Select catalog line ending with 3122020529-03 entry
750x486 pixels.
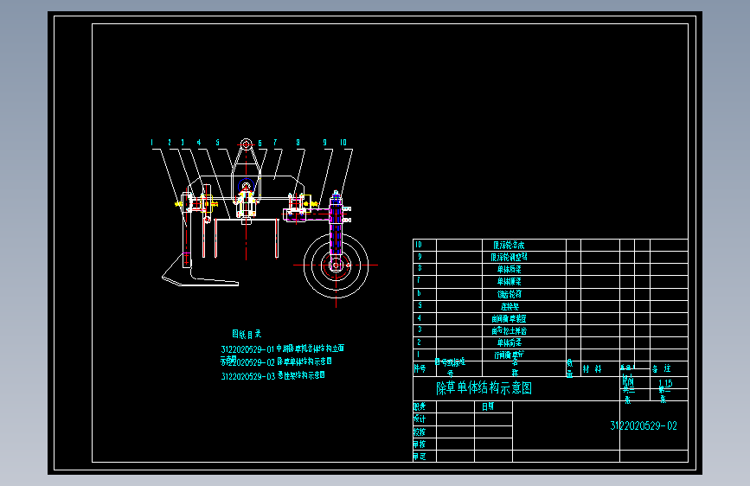(272, 376)
